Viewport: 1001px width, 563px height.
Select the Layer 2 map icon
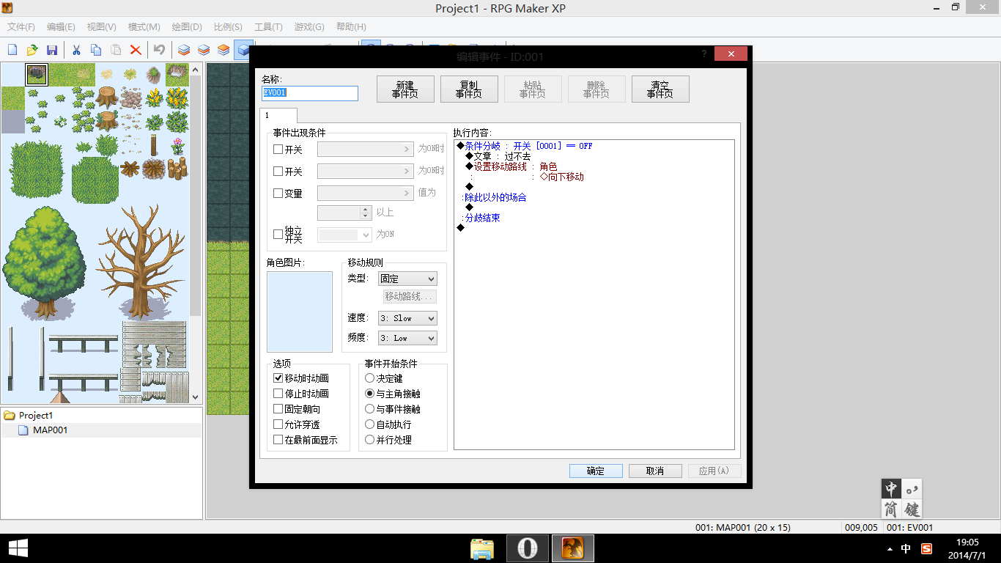204,50
